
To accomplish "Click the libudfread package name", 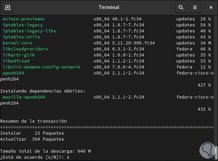I will pos(16,61).
